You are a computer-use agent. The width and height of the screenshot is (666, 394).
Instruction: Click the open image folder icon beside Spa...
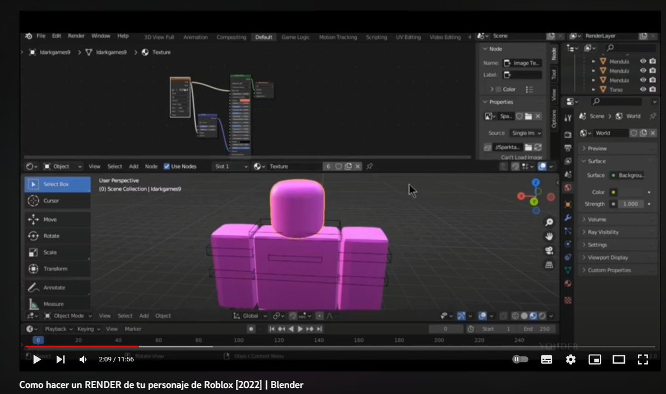point(528,117)
